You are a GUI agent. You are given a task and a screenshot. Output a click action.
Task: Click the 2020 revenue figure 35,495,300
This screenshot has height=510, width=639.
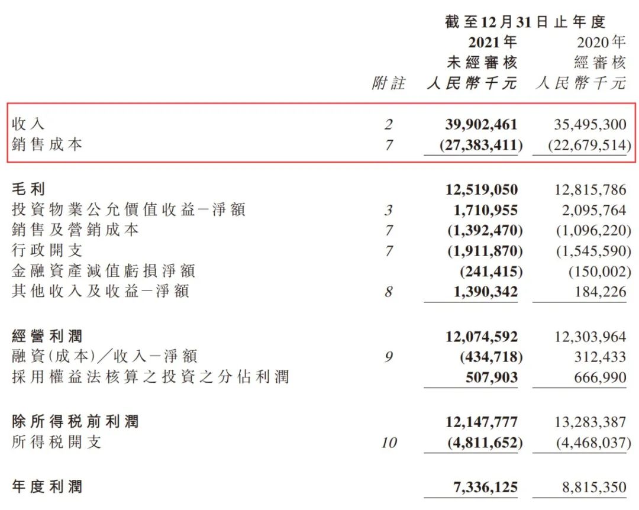pyautogui.click(x=588, y=124)
